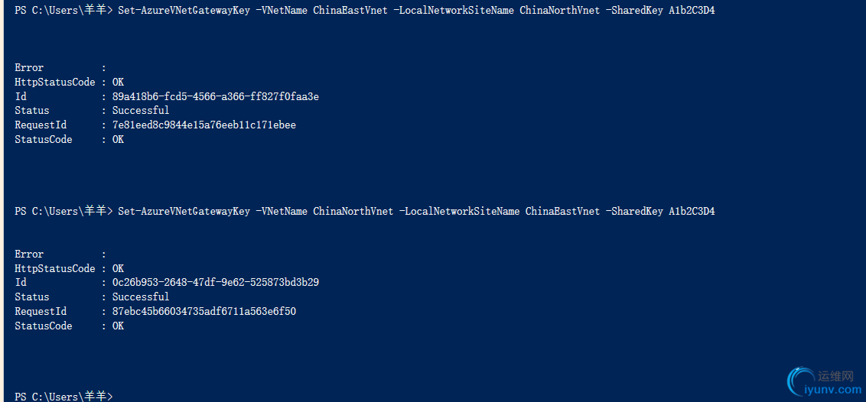Click the Id label beside the 89a418b6 value
This screenshot has height=402, width=866.
pos(21,96)
